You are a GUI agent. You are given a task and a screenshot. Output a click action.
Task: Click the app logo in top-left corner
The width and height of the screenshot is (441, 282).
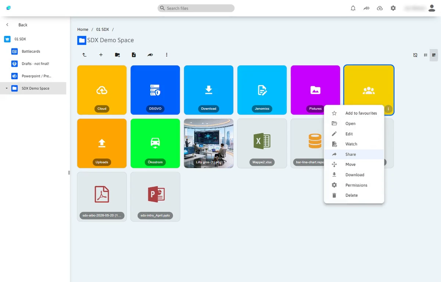point(8,8)
